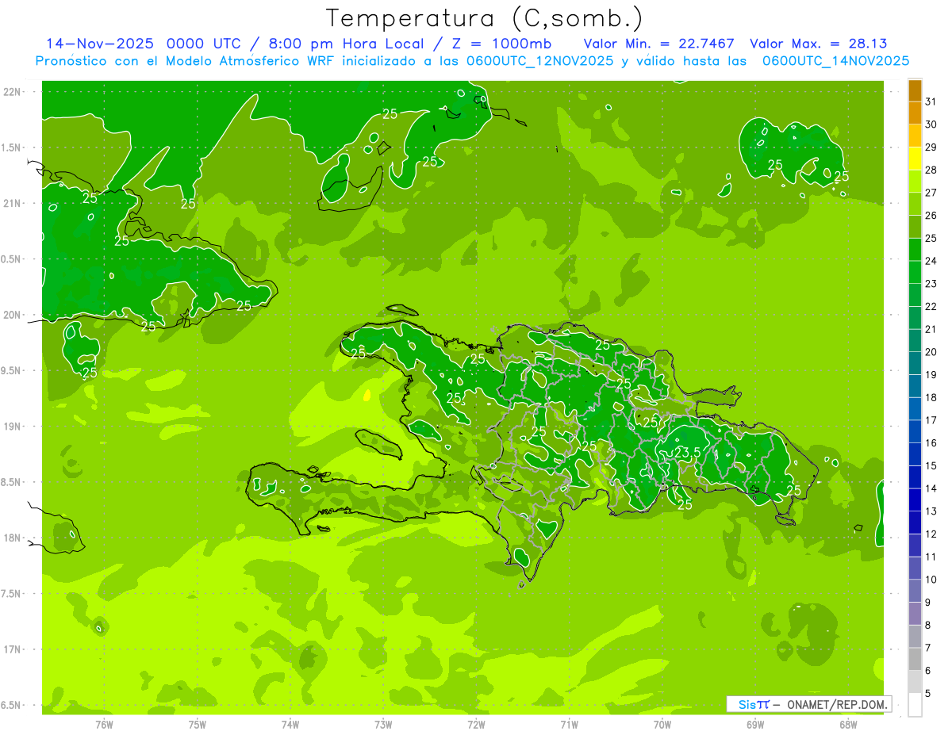Click the "Valor Max. = 28.13" text
The height and width of the screenshot is (735, 952).
(819, 44)
